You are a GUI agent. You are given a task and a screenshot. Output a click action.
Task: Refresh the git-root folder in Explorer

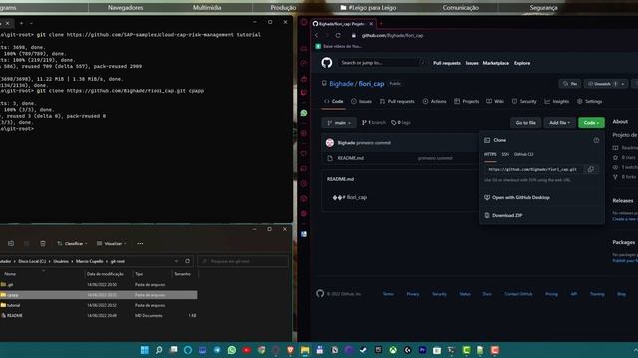[188, 261]
